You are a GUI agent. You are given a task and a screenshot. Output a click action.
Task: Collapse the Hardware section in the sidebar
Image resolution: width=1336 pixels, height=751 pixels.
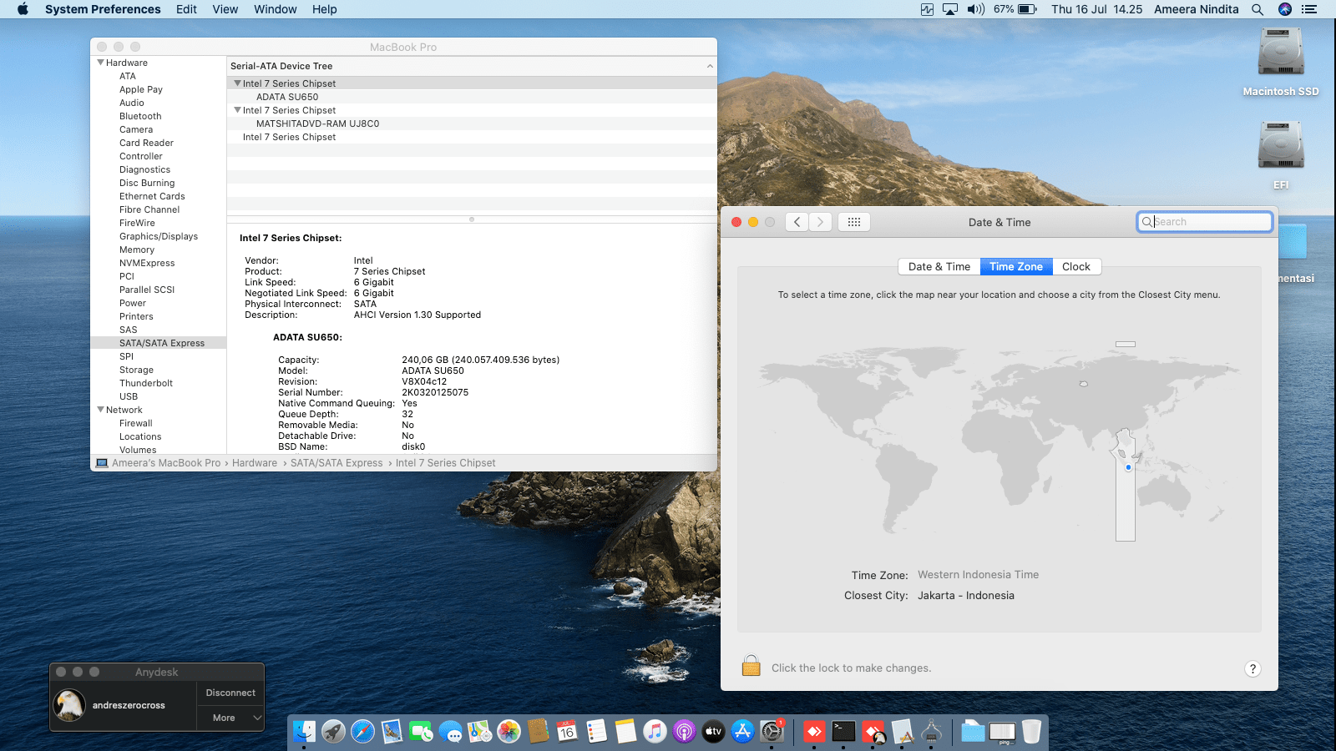pyautogui.click(x=101, y=63)
